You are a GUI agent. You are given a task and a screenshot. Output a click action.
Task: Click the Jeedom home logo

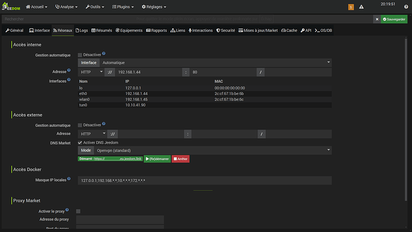(x=11, y=7)
